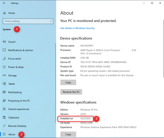Click the Shared experiences icon

[4, 109]
